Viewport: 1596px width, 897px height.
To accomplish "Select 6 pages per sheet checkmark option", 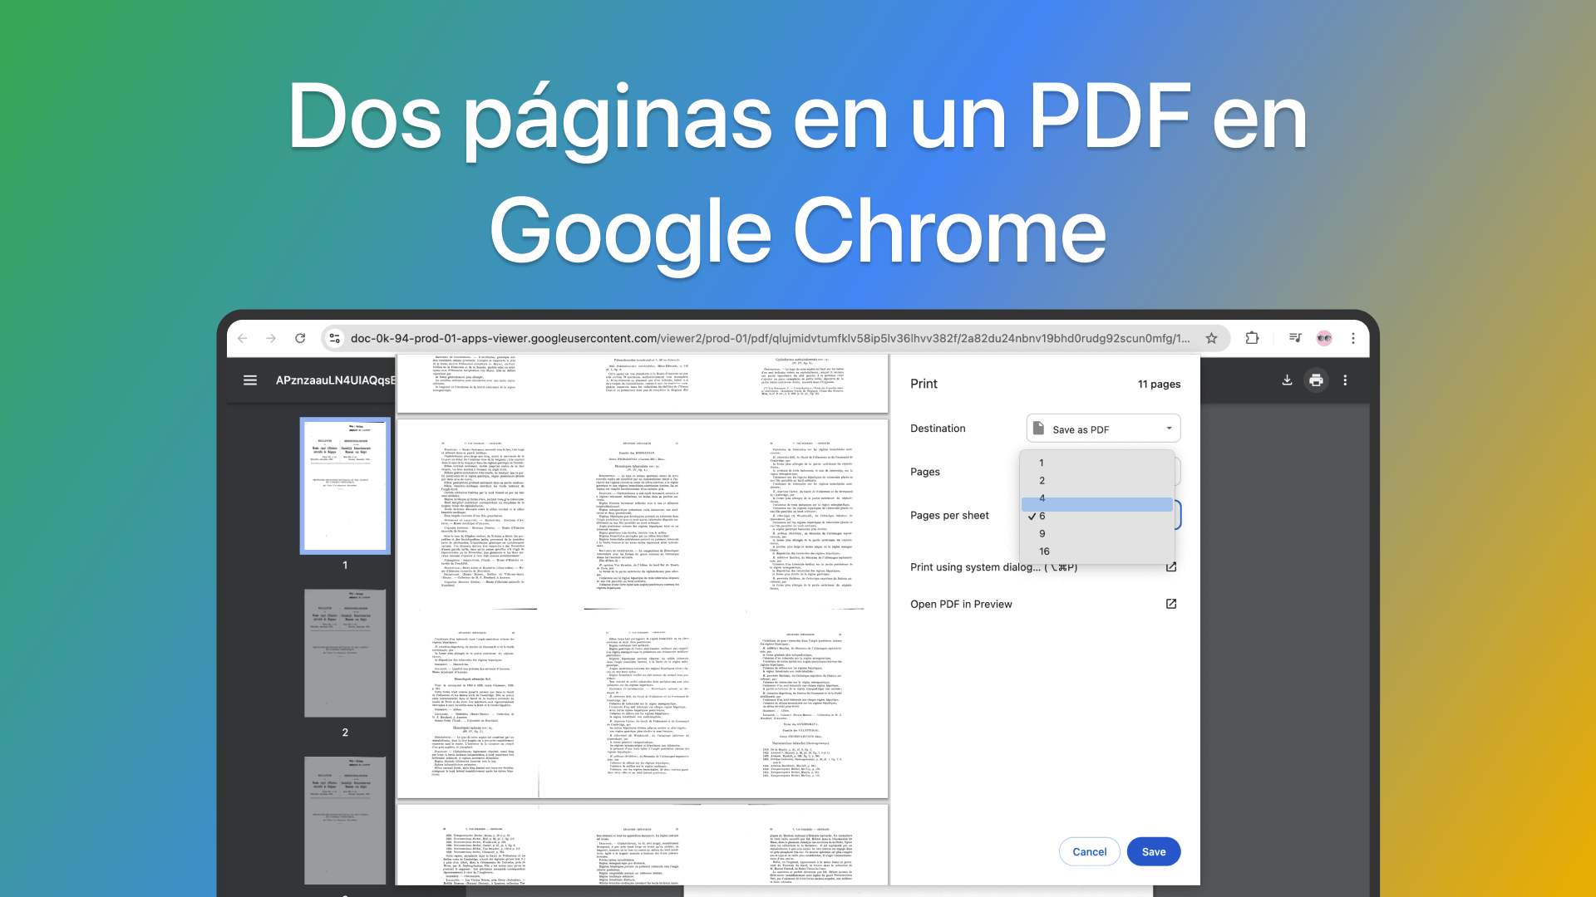I will tap(1042, 516).
